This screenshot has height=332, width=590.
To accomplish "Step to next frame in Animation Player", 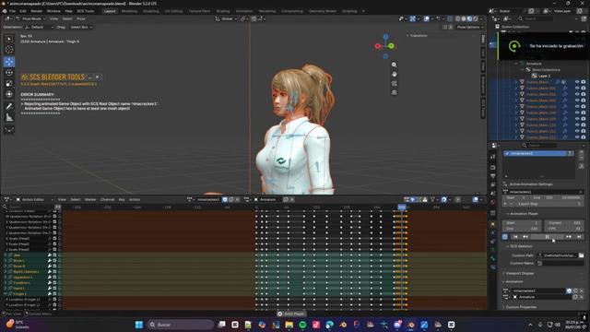I will click(569, 236).
